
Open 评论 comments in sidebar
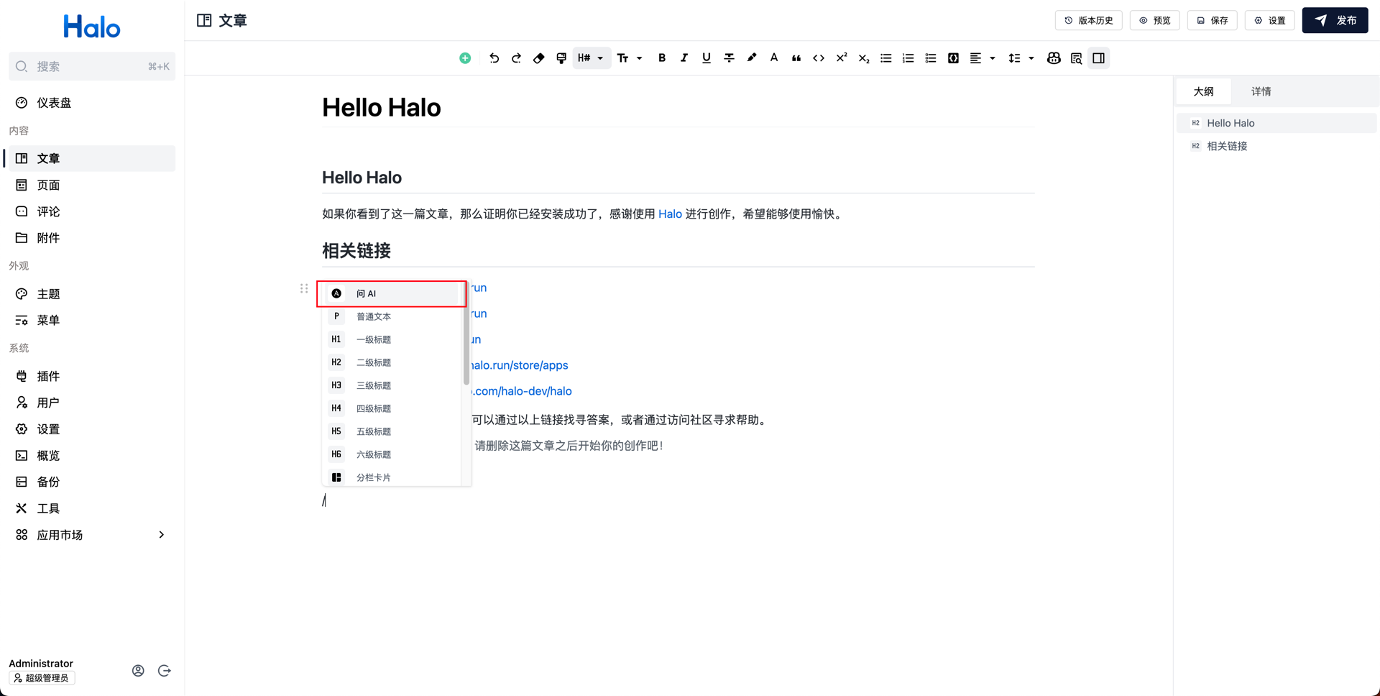(x=92, y=211)
